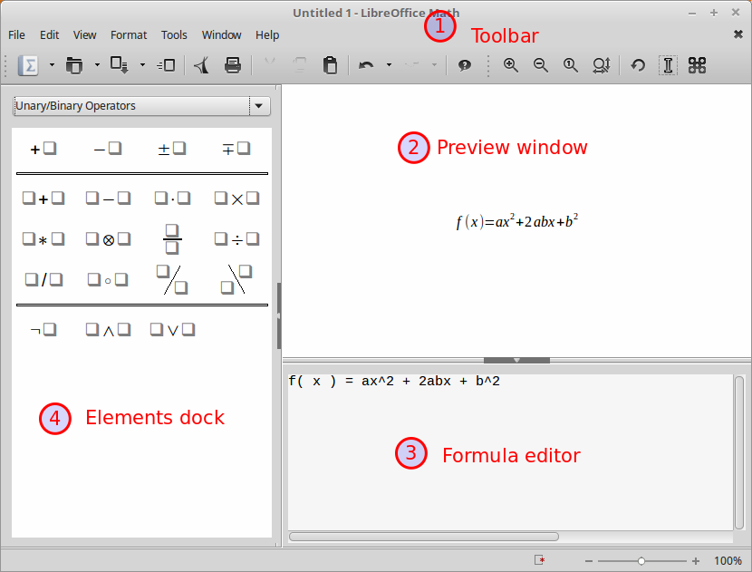Click the zoom in plus button in status bar

click(x=696, y=561)
